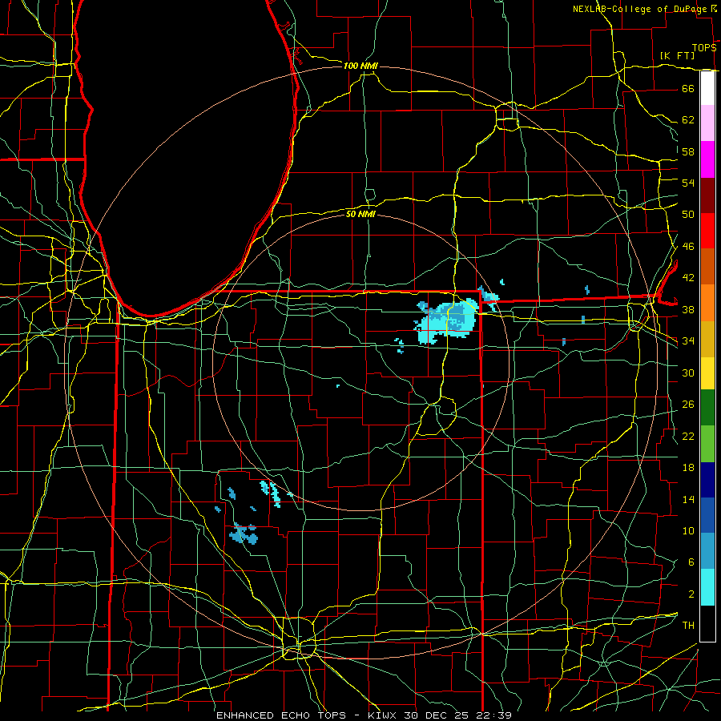Select the light green legend swatch
721x721 pixels.
(707, 444)
